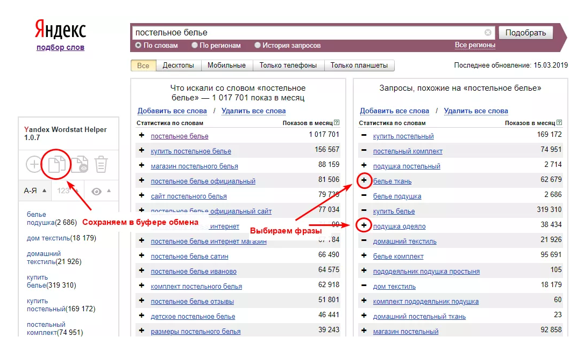Screen dimensions: 577x344
Task: Remove 'белье подушка' with minus icon
Action: point(364,196)
